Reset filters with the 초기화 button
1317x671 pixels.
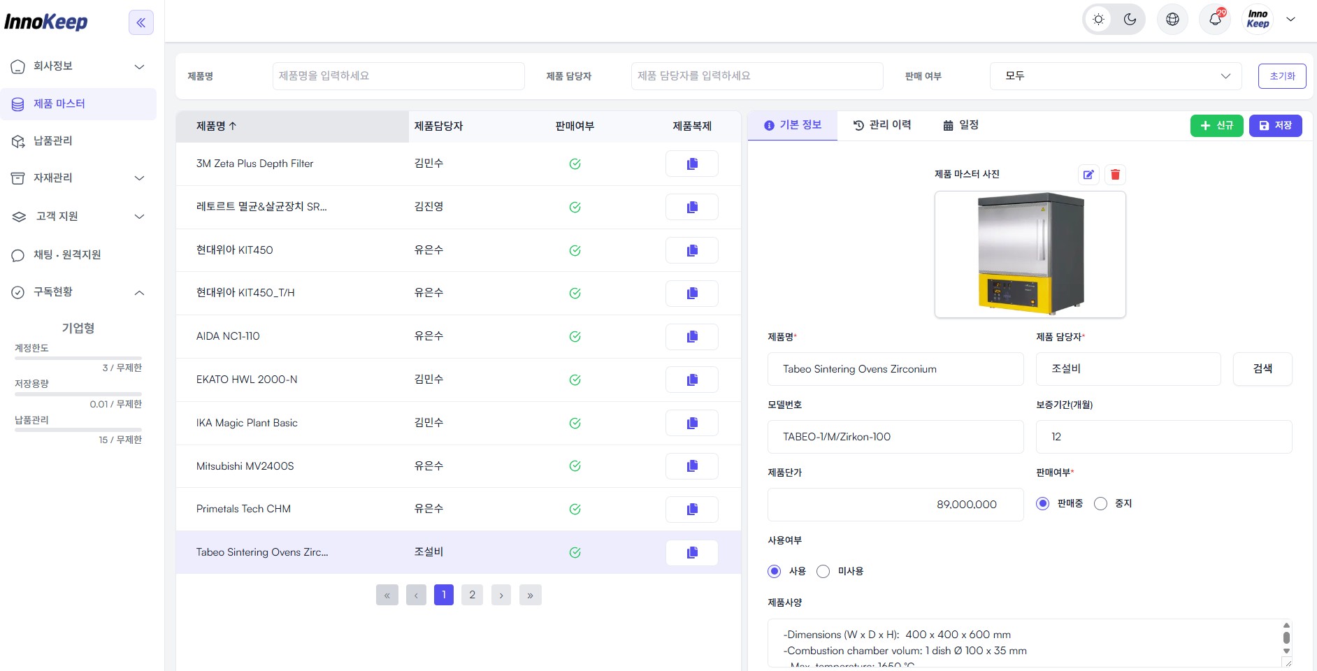pos(1282,75)
